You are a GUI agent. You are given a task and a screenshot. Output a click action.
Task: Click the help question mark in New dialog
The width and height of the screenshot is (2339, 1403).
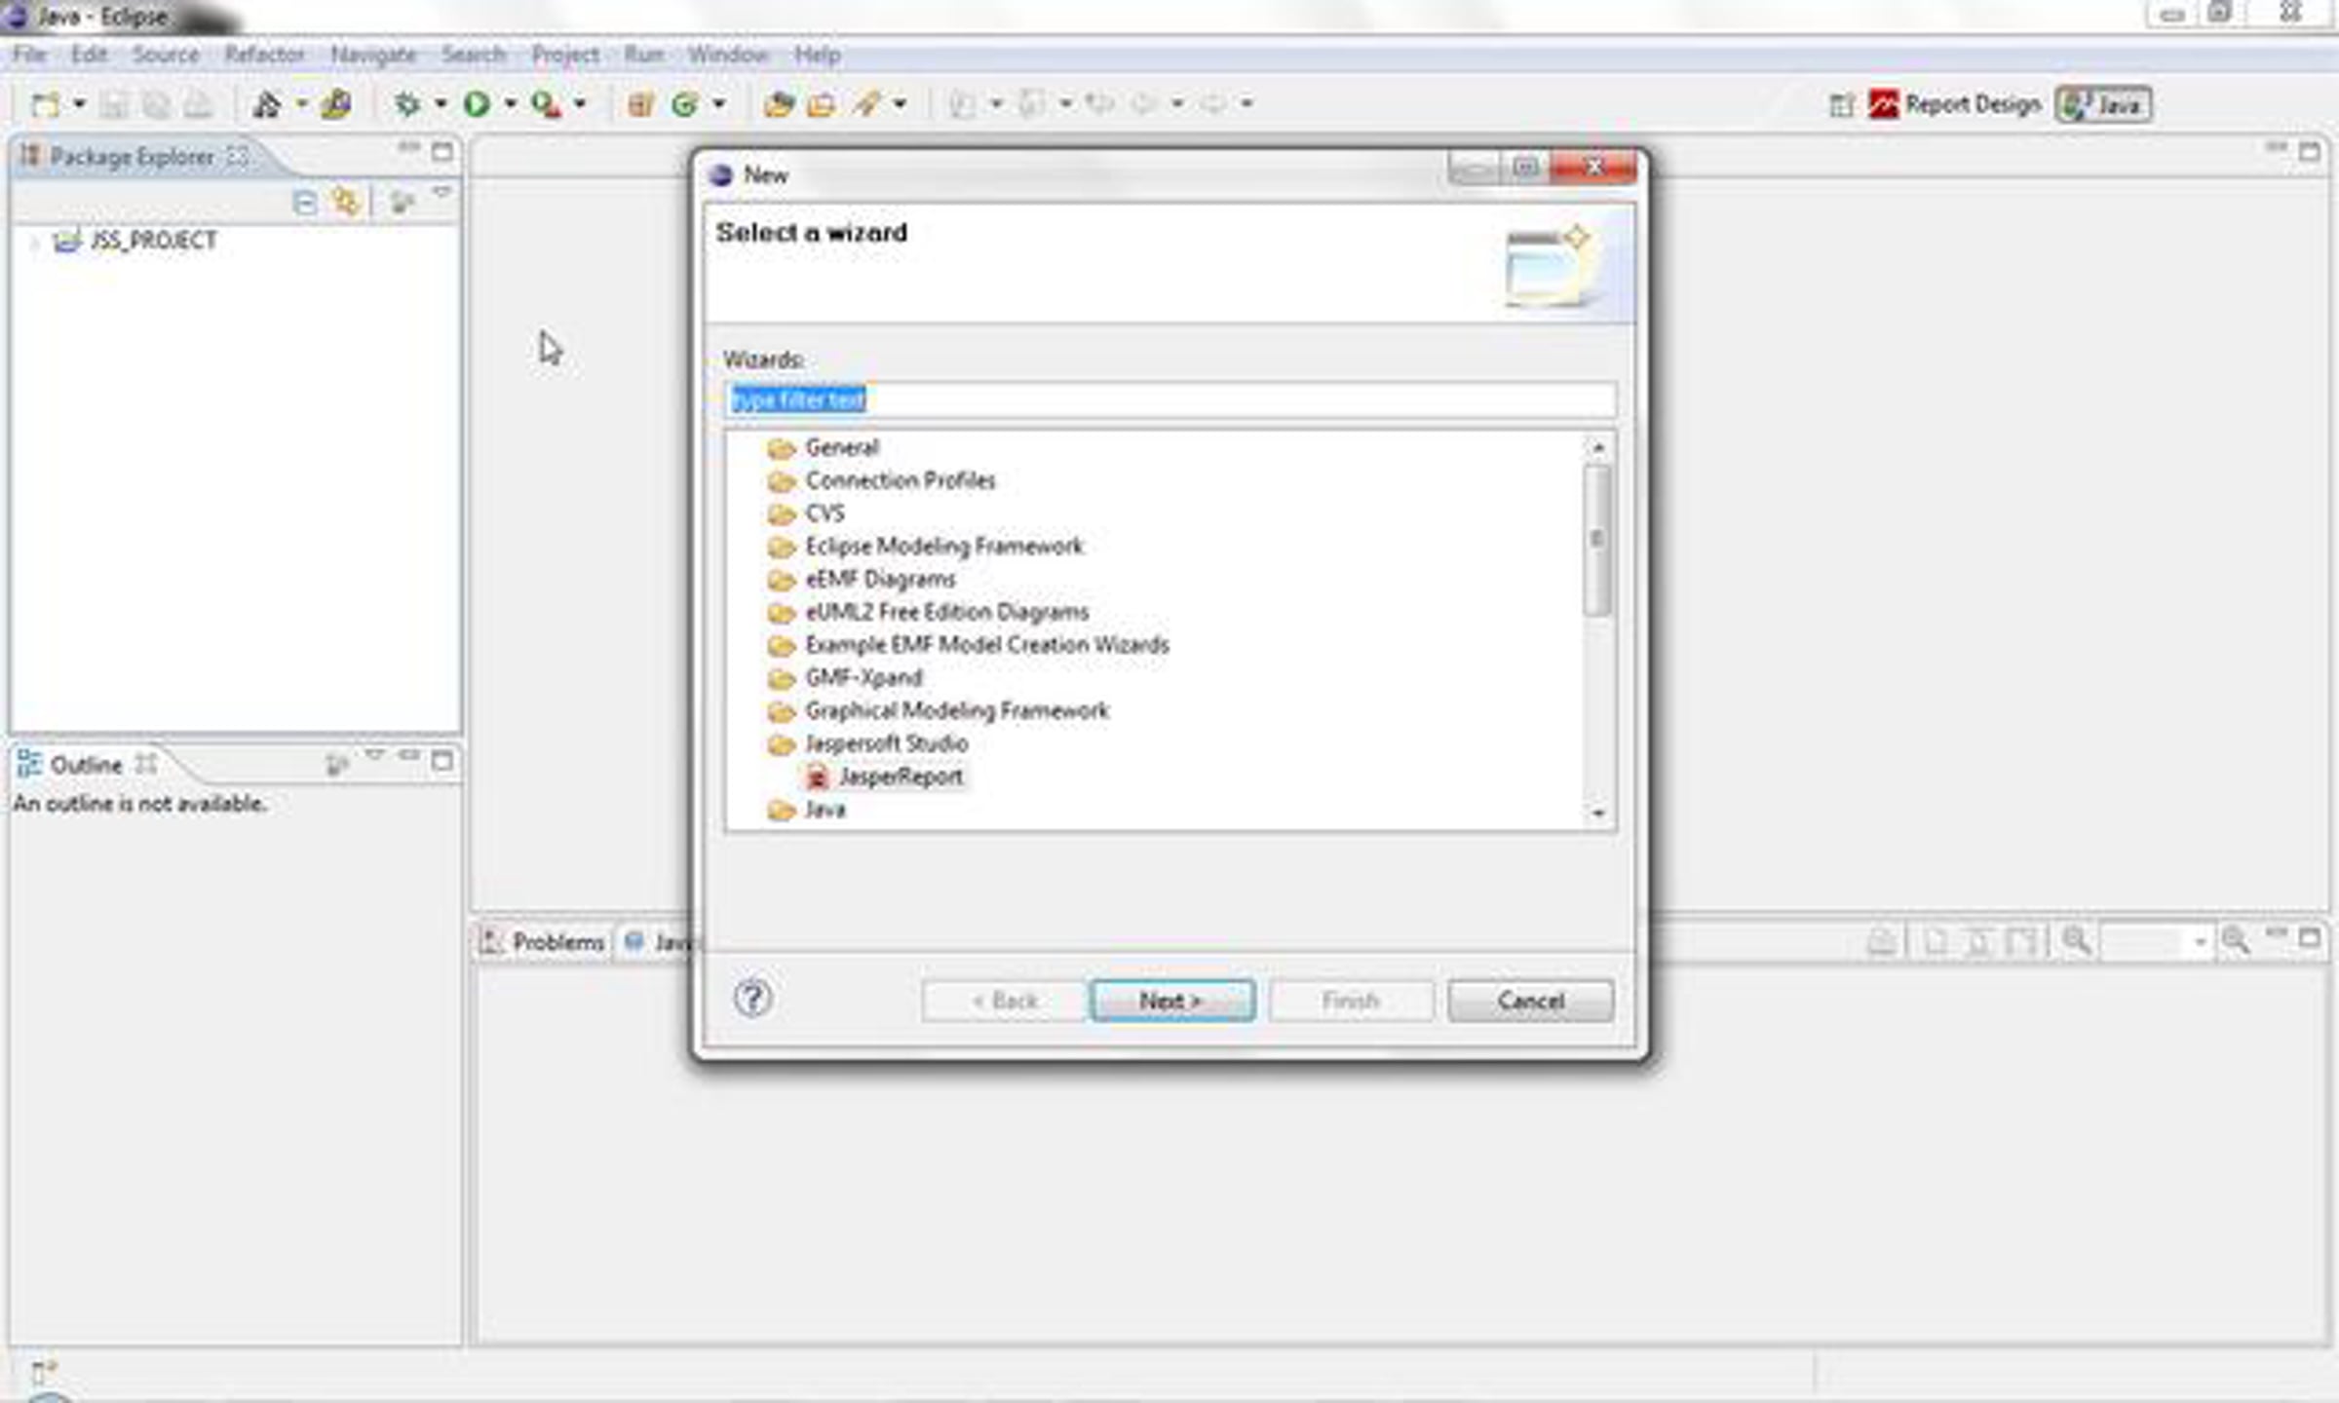752,998
